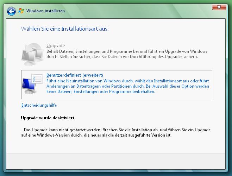This screenshot has width=232, height=176.
Task: Click heading 'Wählen Sie eine Installationsart aus:'
Action: pyautogui.click(x=65, y=29)
